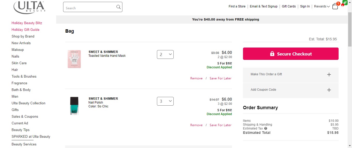Open quantity dropdown for Nail Polish
Image resolution: width=352 pixels, height=148 pixels.
point(165,101)
